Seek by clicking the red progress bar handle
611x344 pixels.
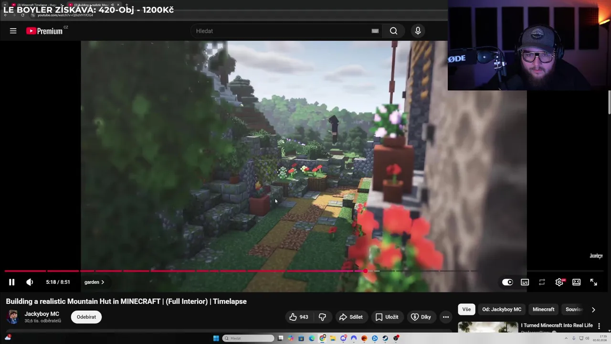(365, 271)
